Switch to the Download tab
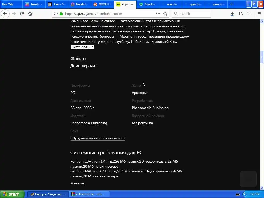Screen dimensions: 264x198 pyautogui.click(x=148, y=4)
